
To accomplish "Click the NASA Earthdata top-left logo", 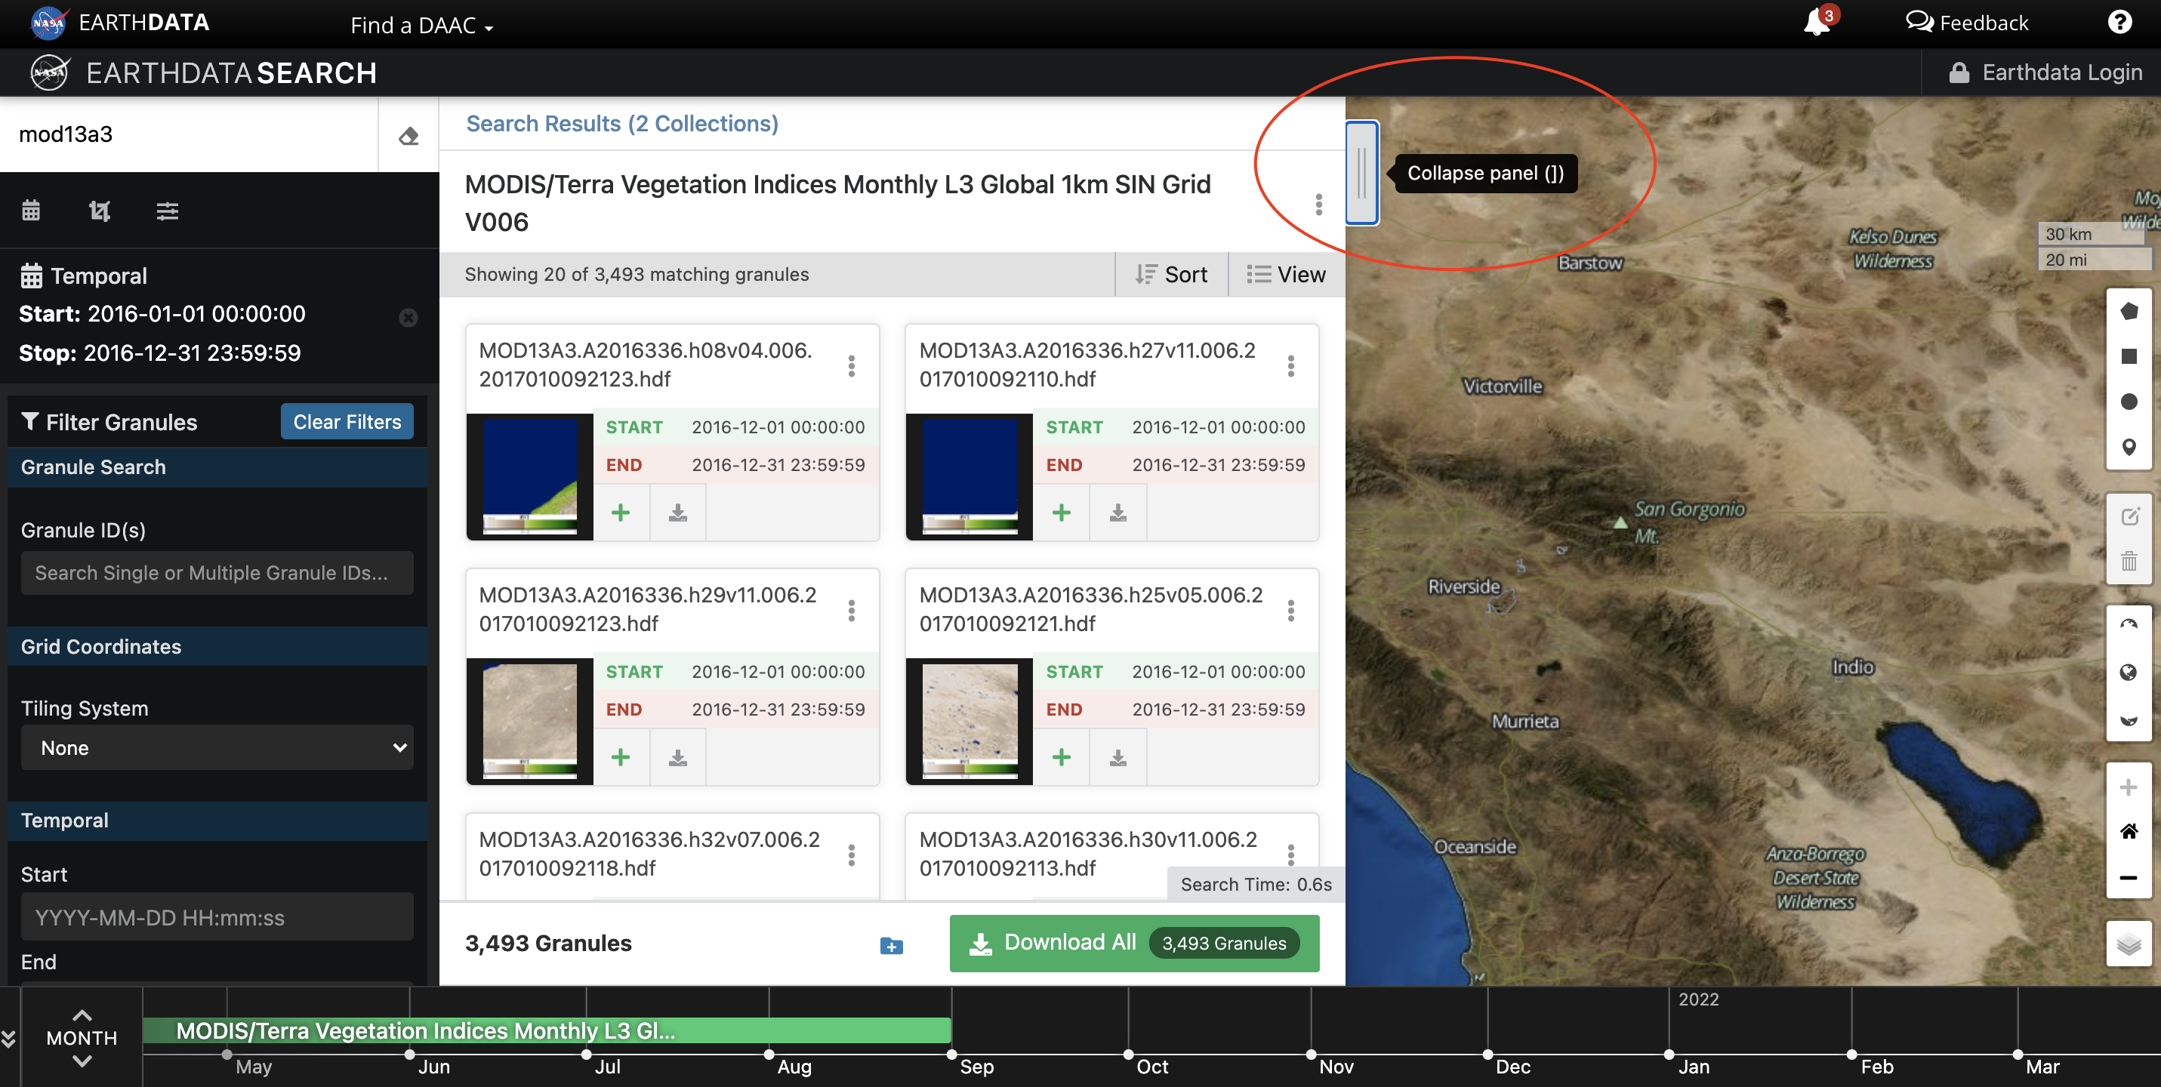I will tap(119, 23).
